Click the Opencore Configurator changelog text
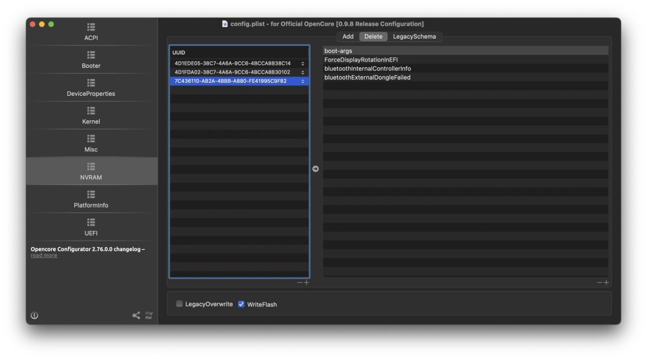Screen dimensions: 647x359 click(87, 249)
